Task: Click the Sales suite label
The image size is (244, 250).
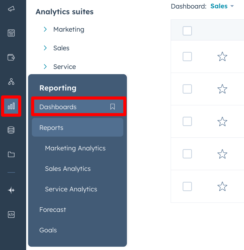Action: (61, 48)
